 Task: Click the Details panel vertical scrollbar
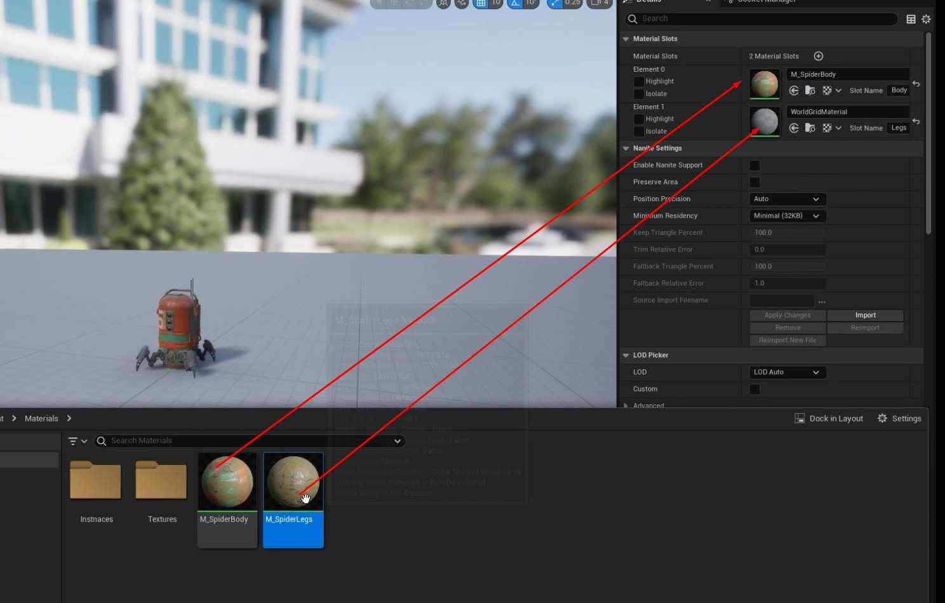pos(928,133)
